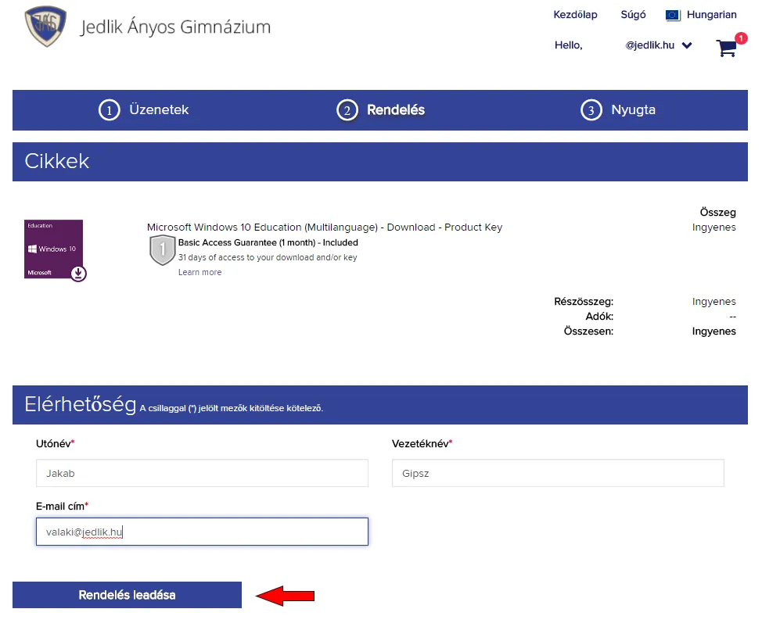This screenshot has height=634, width=762.
Task: Click into the E-mail cím field
Action: tap(202, 532)
